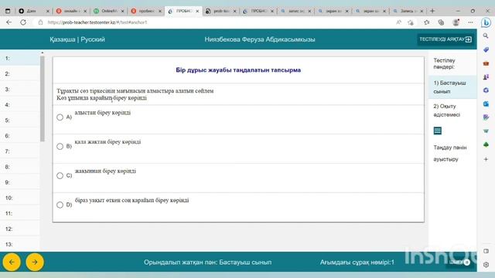Screen dimensions: 495x278
Task: Click the read aloud icon in address bar
Action: [x=399, y=22]
